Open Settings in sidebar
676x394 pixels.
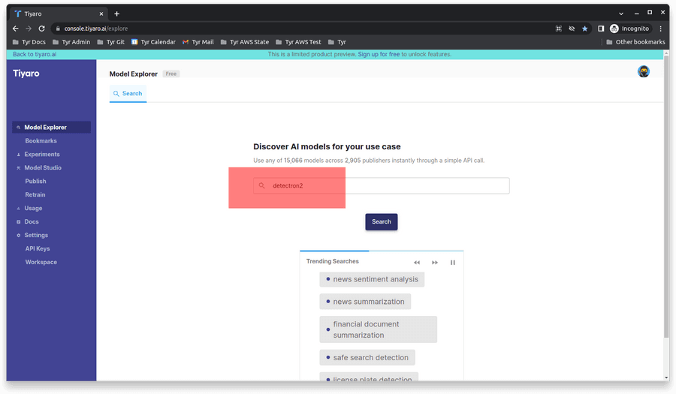(36, 235)
